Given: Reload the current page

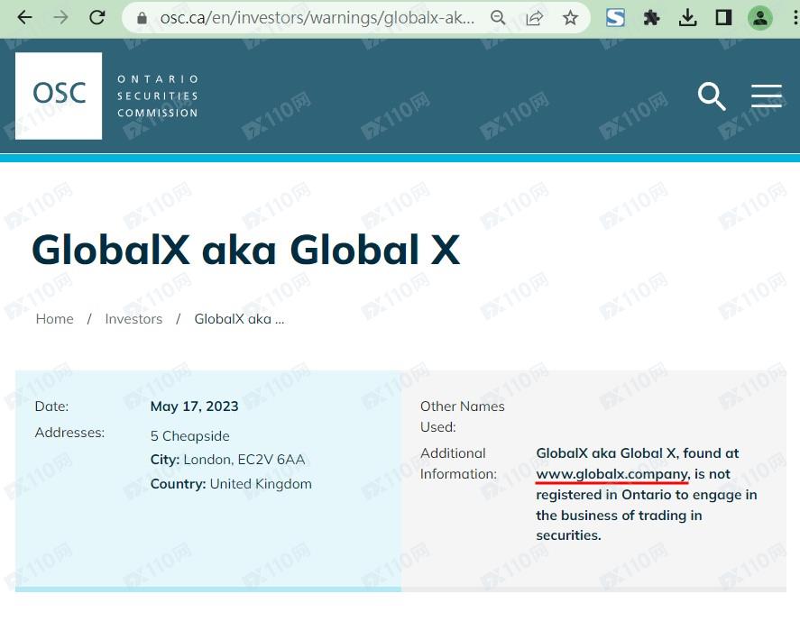Looking at the screenshot, I should [97, 18].
